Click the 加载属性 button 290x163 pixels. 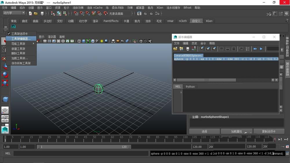click(x=236, y=131)
